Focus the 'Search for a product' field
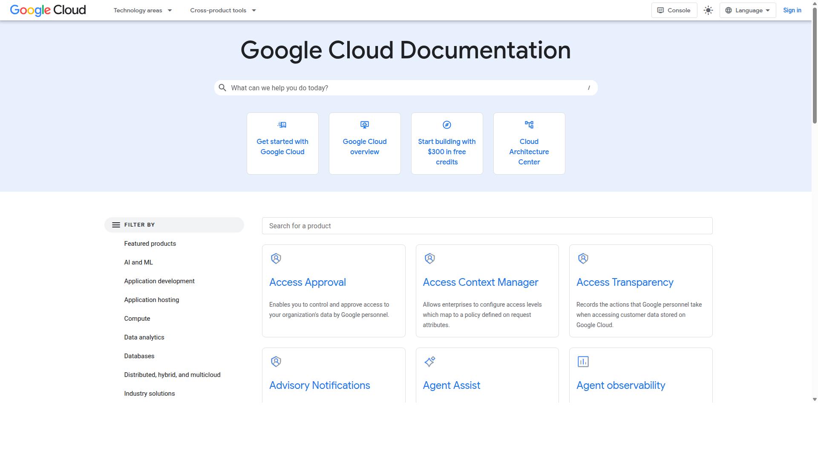The width and height of the screenshot is (818, 460). click(x=487, y=226)
